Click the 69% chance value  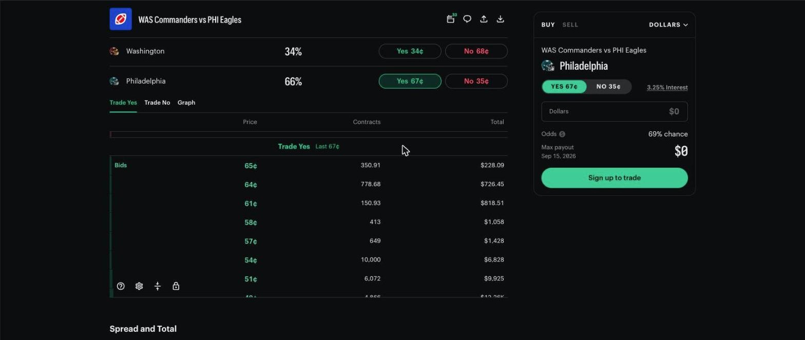[668, 134]
